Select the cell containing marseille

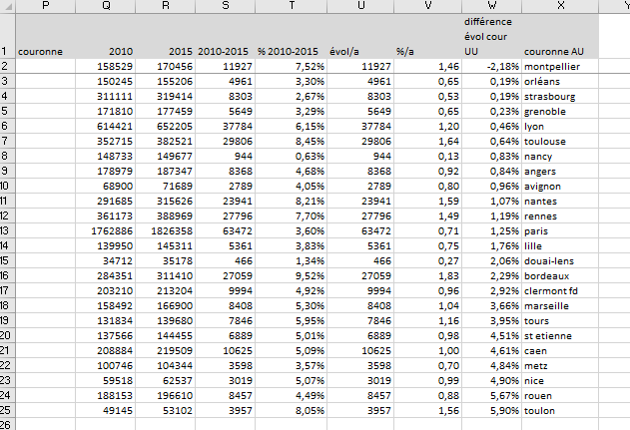tap(560, 305)
